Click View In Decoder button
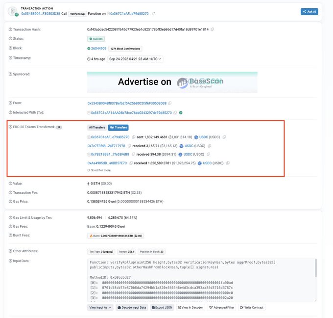This screenshot has height=318, width=333. (190, 308)
